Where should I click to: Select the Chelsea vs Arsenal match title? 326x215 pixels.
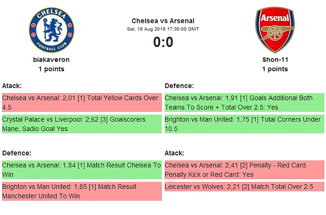[163, 21]
